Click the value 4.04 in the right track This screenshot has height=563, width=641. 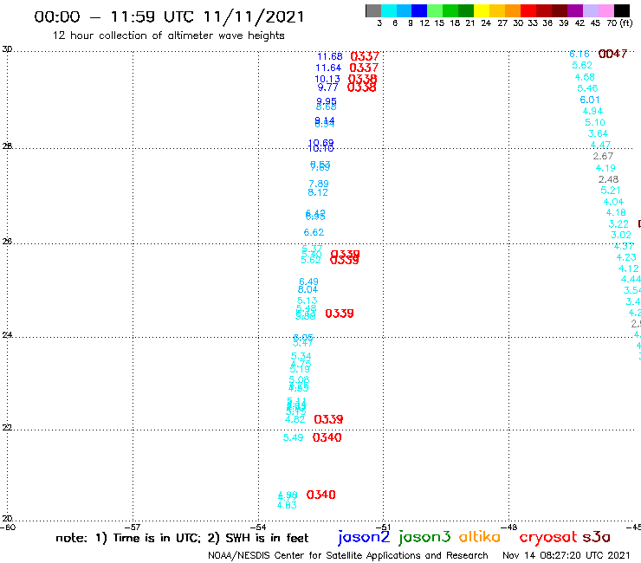point(613,202)
